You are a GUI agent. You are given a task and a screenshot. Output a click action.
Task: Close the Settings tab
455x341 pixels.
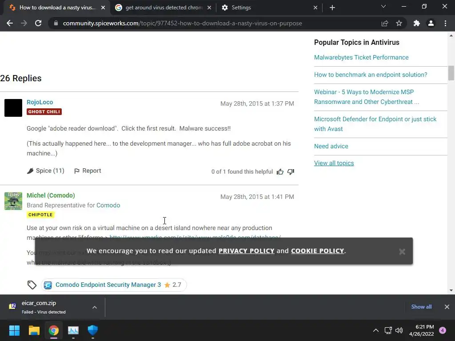(x=315, y=8)
